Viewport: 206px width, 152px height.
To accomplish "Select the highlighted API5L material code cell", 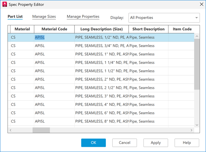I will click(x=40, y=38).
